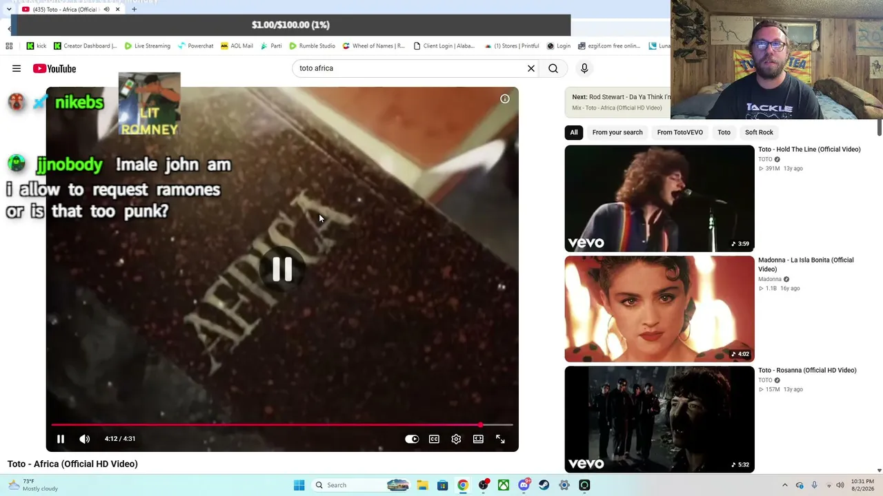This screenshot has height=496, width=883.
Task: Expand the Chrome tab search dropdown arrow
Action: 8,10
